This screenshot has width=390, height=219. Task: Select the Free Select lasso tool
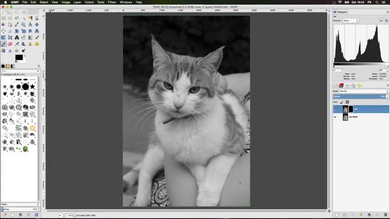coord(17,18)
